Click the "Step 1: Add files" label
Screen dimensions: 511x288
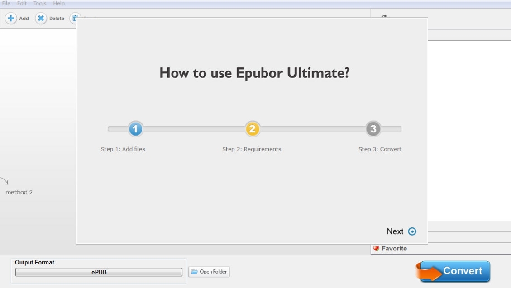[123, 149]
